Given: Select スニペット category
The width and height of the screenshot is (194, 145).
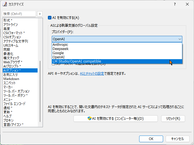Looking at the screenshot, I should [x=20, y=83].
